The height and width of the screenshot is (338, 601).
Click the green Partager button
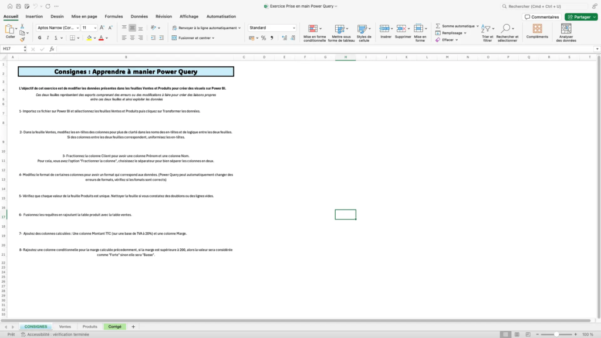581,17
